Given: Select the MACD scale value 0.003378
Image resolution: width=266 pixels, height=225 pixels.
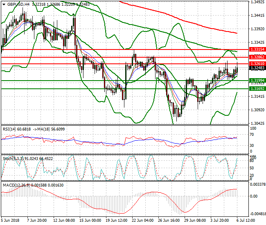Looking at the screenshot, I should pyautogui.click(x=258, y=184).
